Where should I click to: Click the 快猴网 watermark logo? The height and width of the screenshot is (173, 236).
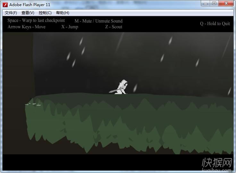tap(216, 163)
